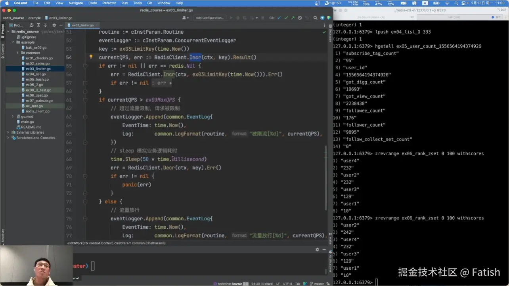Hide the Project panel with minus icon

(61, 25)
